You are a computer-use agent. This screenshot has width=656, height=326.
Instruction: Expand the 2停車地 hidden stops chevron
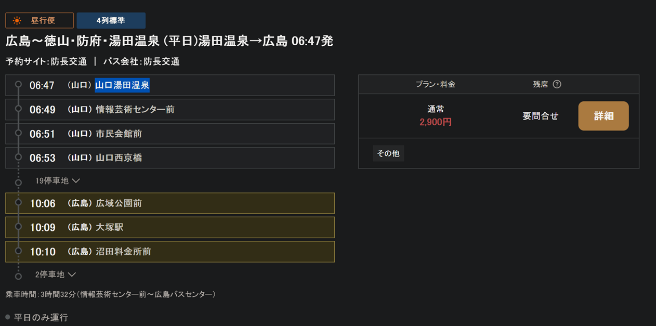point(72,275)
